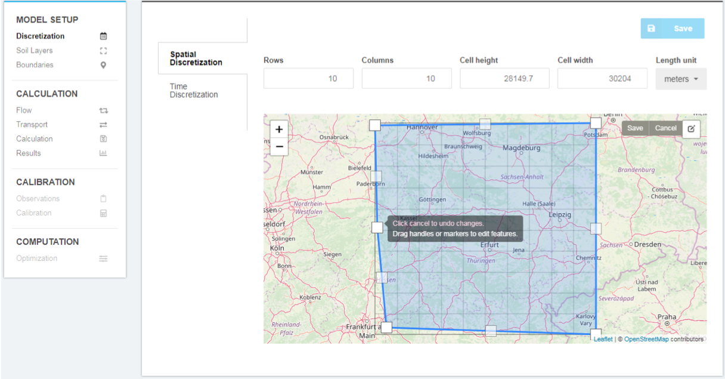The height and width of the screenshot is (379, 725).
Task: Click the calendar icon beside Discretization
Action: tap(103, 36)
